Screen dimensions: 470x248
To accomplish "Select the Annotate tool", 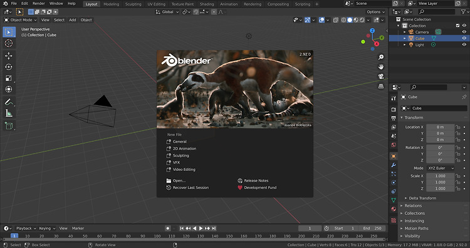I will coord(9,102).
